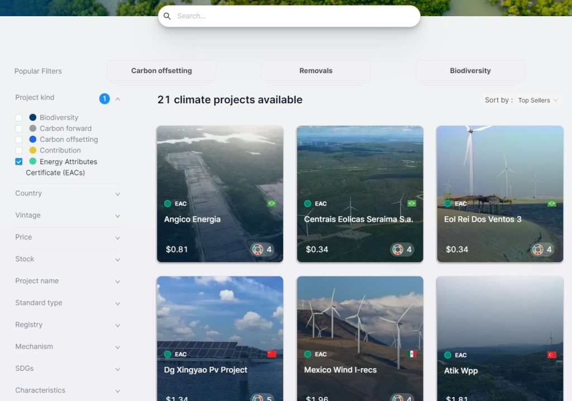Viewport: 572px width, 401px height.
Task: Click the Brazil flag on Centrais Eolicas card
Action: 411,204
